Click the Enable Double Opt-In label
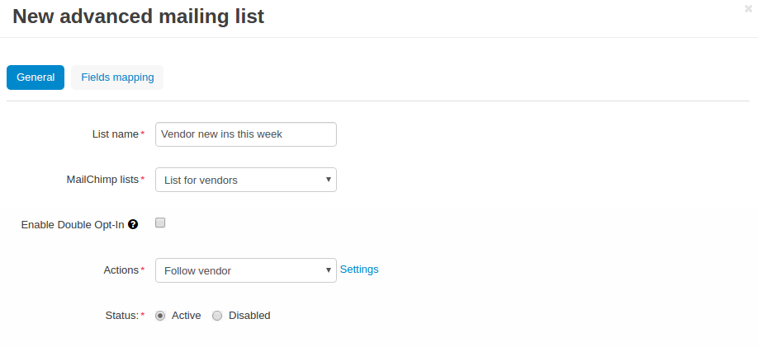The height and width of the screenshot is (347, 758). point(73,225)
